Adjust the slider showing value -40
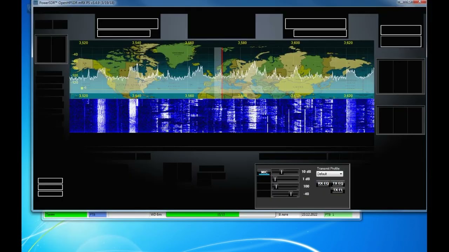Viewport: 449px width, 252px height. coord(285,194)
